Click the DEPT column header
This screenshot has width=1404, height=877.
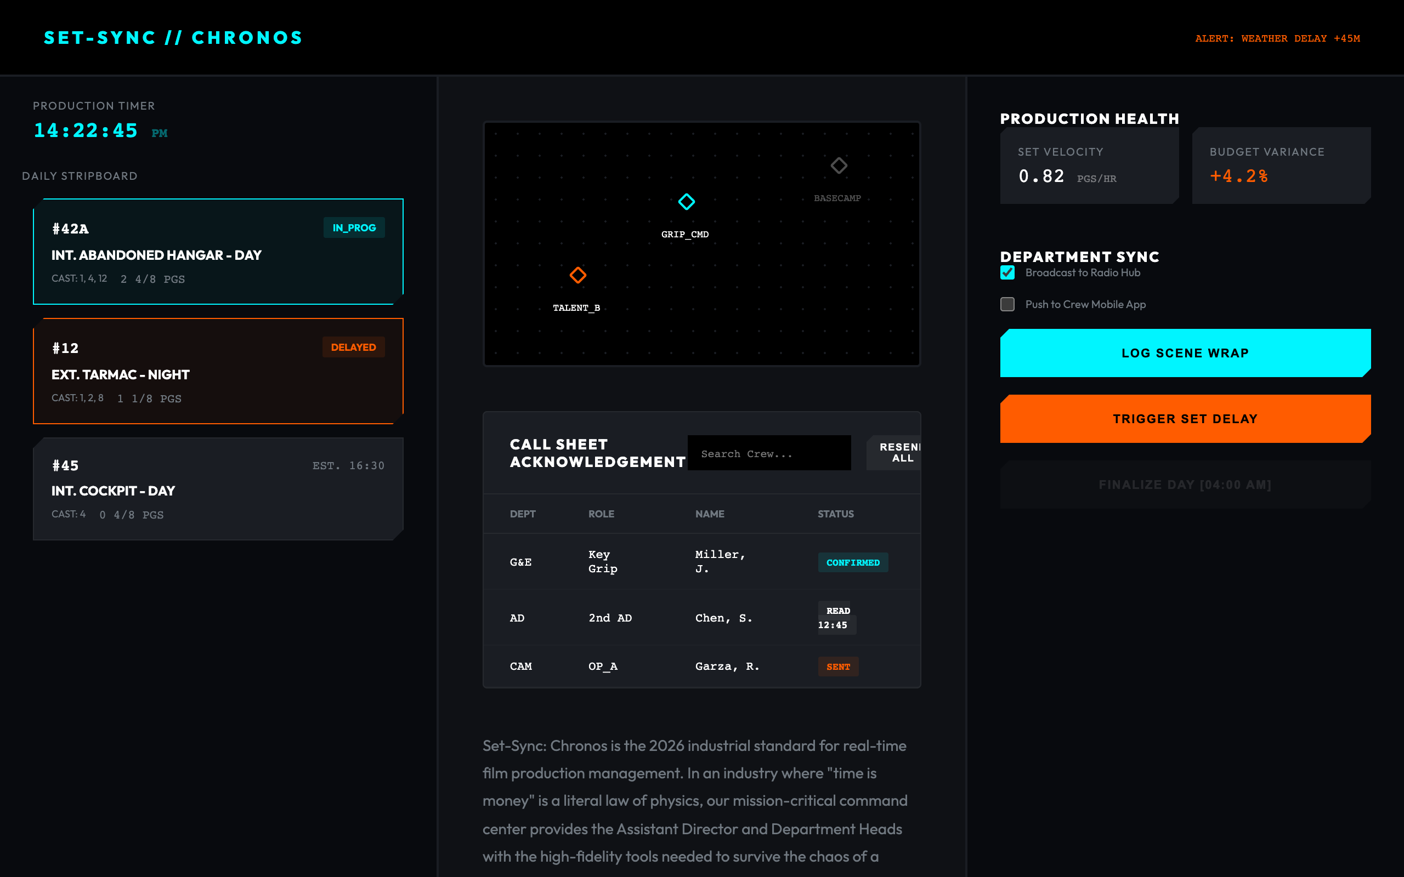click(522, 514)
